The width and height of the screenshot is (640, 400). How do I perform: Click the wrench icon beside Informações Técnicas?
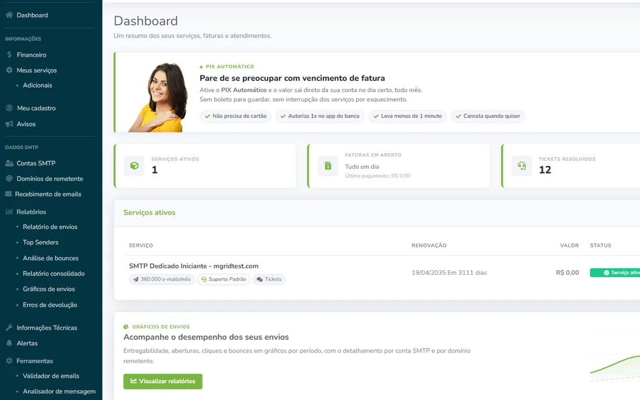coord(9,327)
